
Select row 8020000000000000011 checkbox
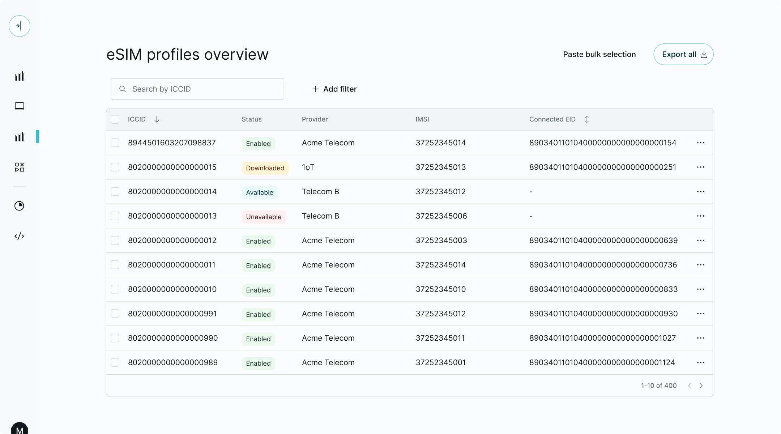pyautogui.click(x=115, y=265)
